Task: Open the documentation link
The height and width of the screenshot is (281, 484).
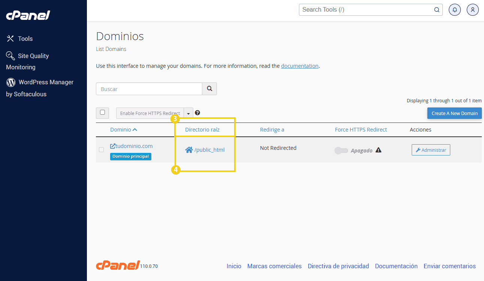Action: pos(299,66)
